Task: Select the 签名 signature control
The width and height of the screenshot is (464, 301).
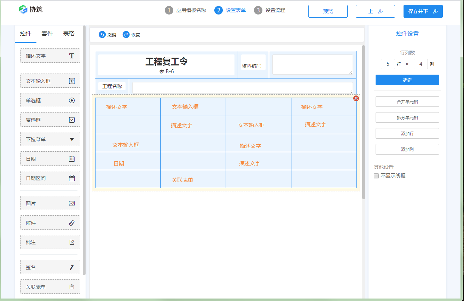Action: pos(50,267)
